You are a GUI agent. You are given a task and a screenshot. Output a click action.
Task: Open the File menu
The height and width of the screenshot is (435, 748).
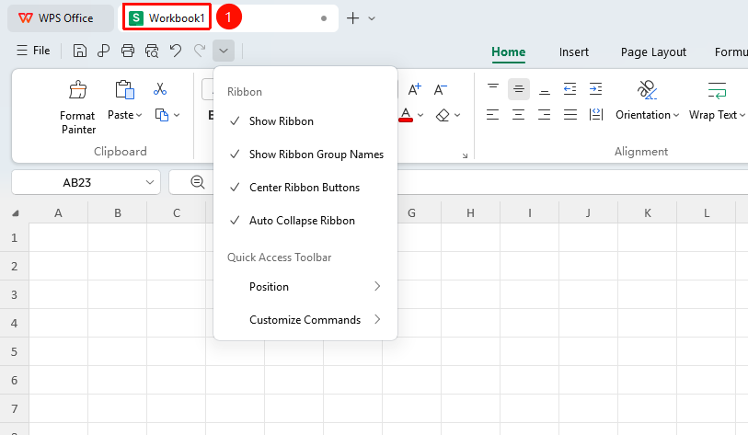click(x=33, y=51)
